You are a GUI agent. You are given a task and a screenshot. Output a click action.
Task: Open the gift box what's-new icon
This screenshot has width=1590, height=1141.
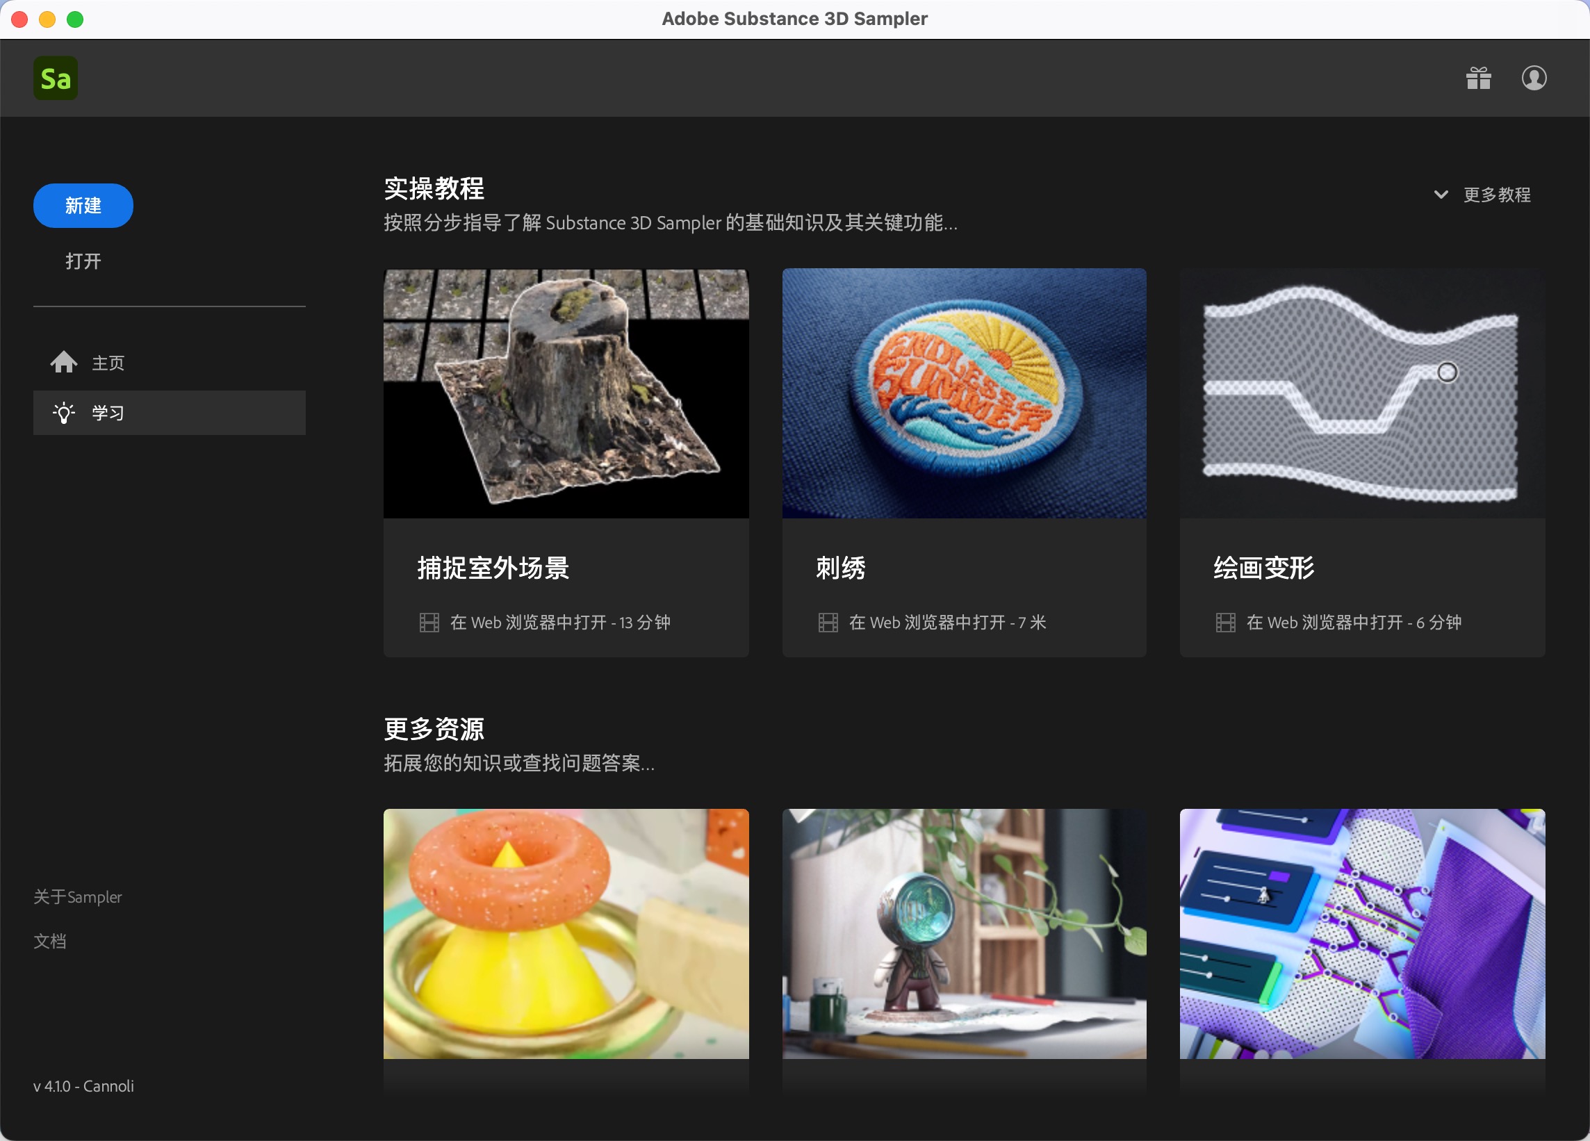point(1478,78)
